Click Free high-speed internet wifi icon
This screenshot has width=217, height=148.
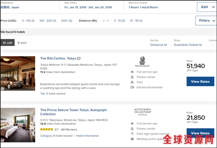click(x=132, y=134)
